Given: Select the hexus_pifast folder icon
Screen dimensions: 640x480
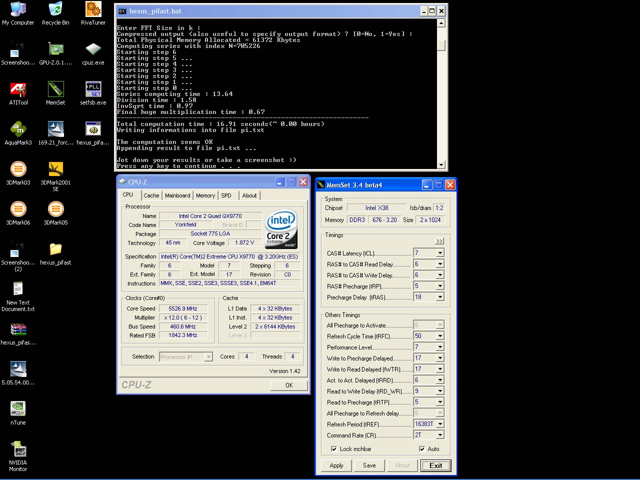Looking at the screenshot, I should click(x=55, y=253).
